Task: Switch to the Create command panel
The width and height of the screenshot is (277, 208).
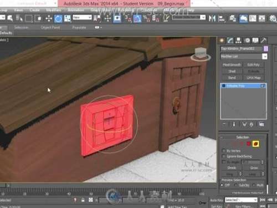Action: (222, 40)
